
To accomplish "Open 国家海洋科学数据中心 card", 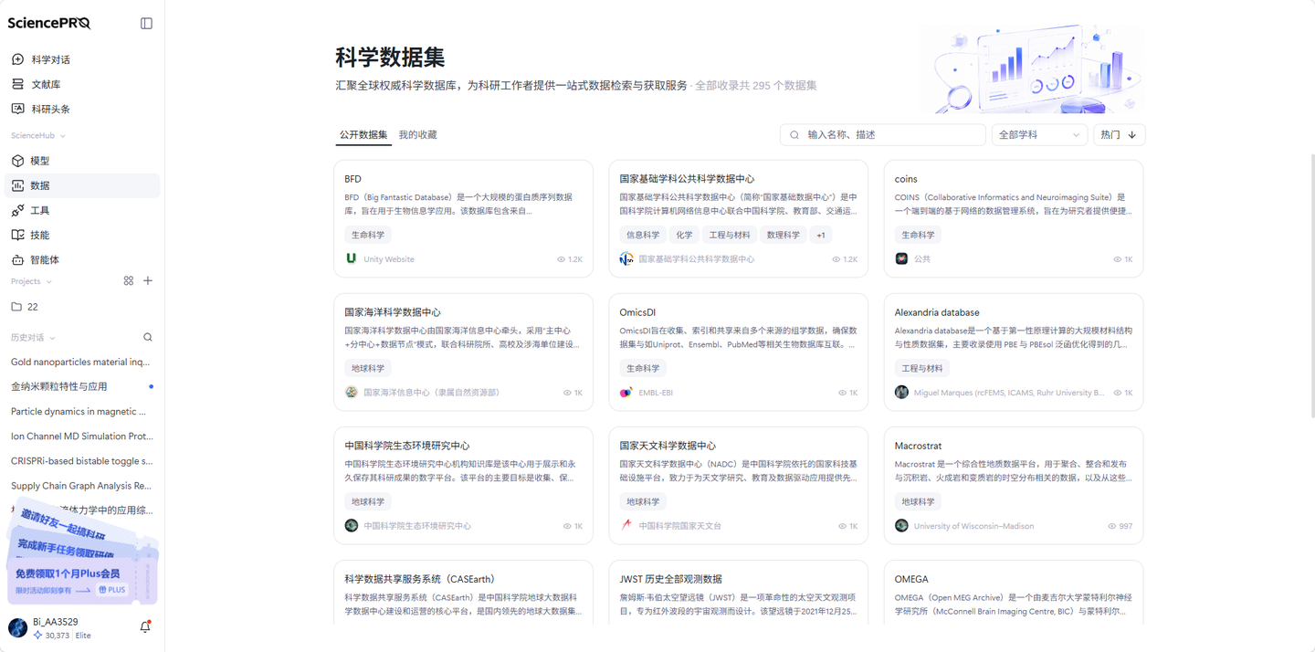I will pos(464,352).
